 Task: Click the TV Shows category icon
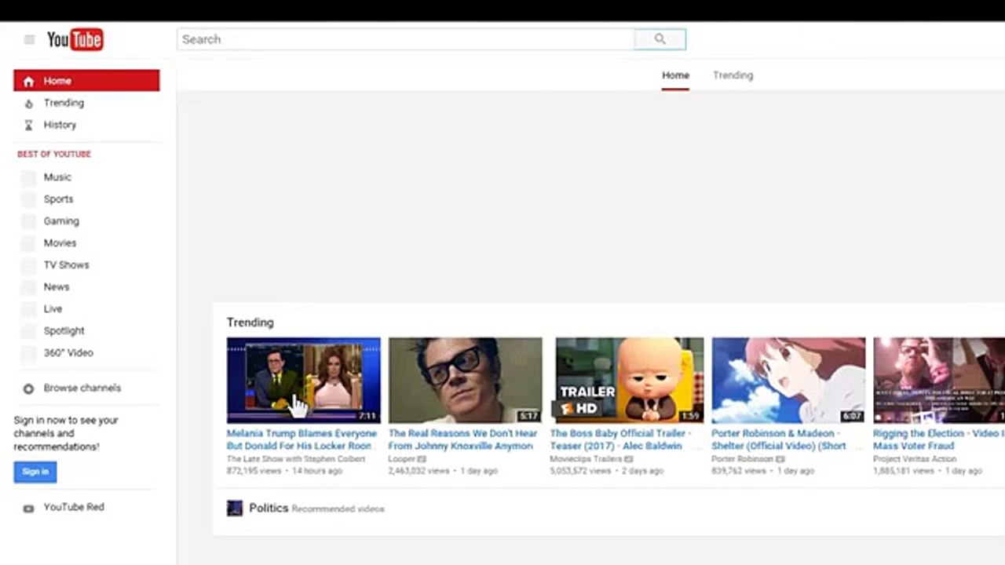(x=28, y=265)
